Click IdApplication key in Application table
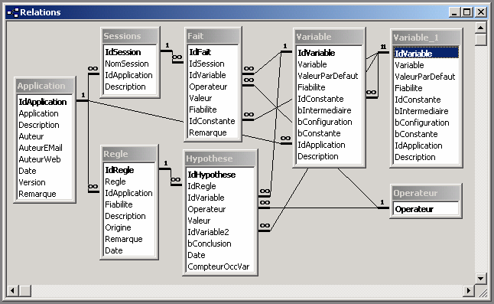This screenshot has width=494, height=304. tap(43, 102)
